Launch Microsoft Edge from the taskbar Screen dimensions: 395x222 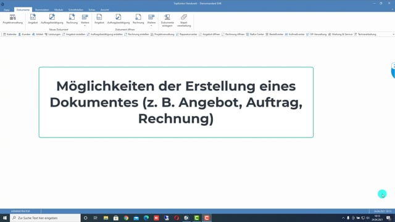146,218
